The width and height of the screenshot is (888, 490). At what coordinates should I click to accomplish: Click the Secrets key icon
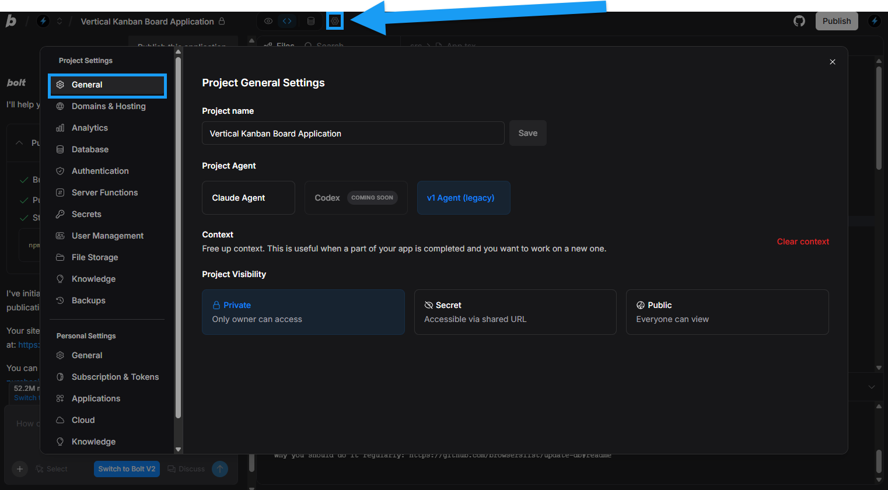(x=60, y=214)
